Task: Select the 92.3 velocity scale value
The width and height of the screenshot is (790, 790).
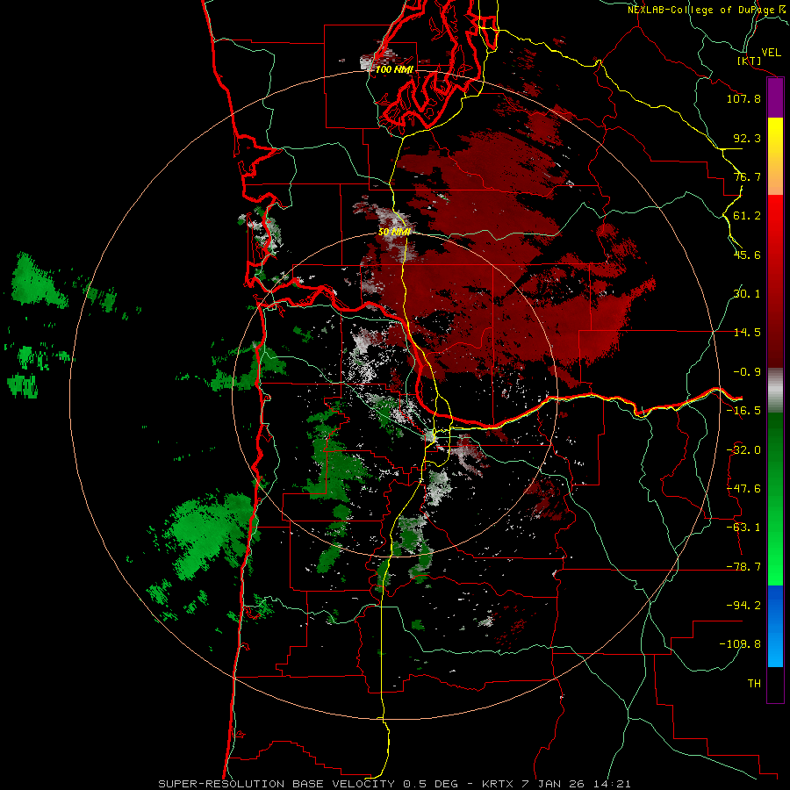Action: (x=747, y=138)
